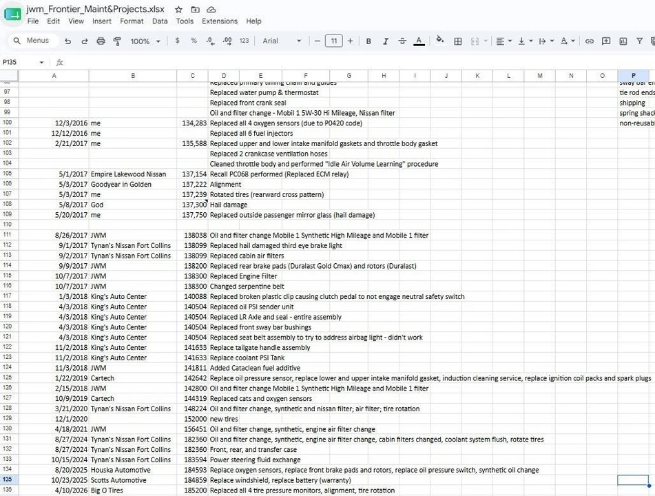Click the Sheets home logo icon
Image resolution: width=655 pixels, height=496 pixels.
(x=12, y=14)
